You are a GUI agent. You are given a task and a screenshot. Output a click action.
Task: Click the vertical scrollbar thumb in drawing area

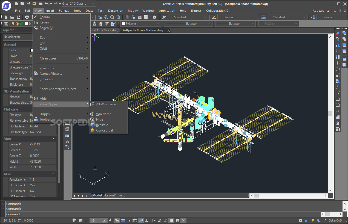coord(330,114)
